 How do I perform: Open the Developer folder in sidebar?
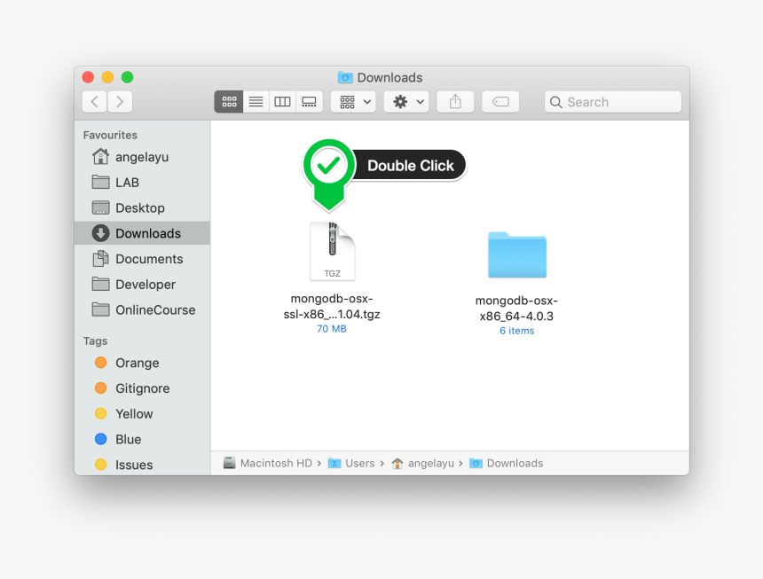[142, 285]
